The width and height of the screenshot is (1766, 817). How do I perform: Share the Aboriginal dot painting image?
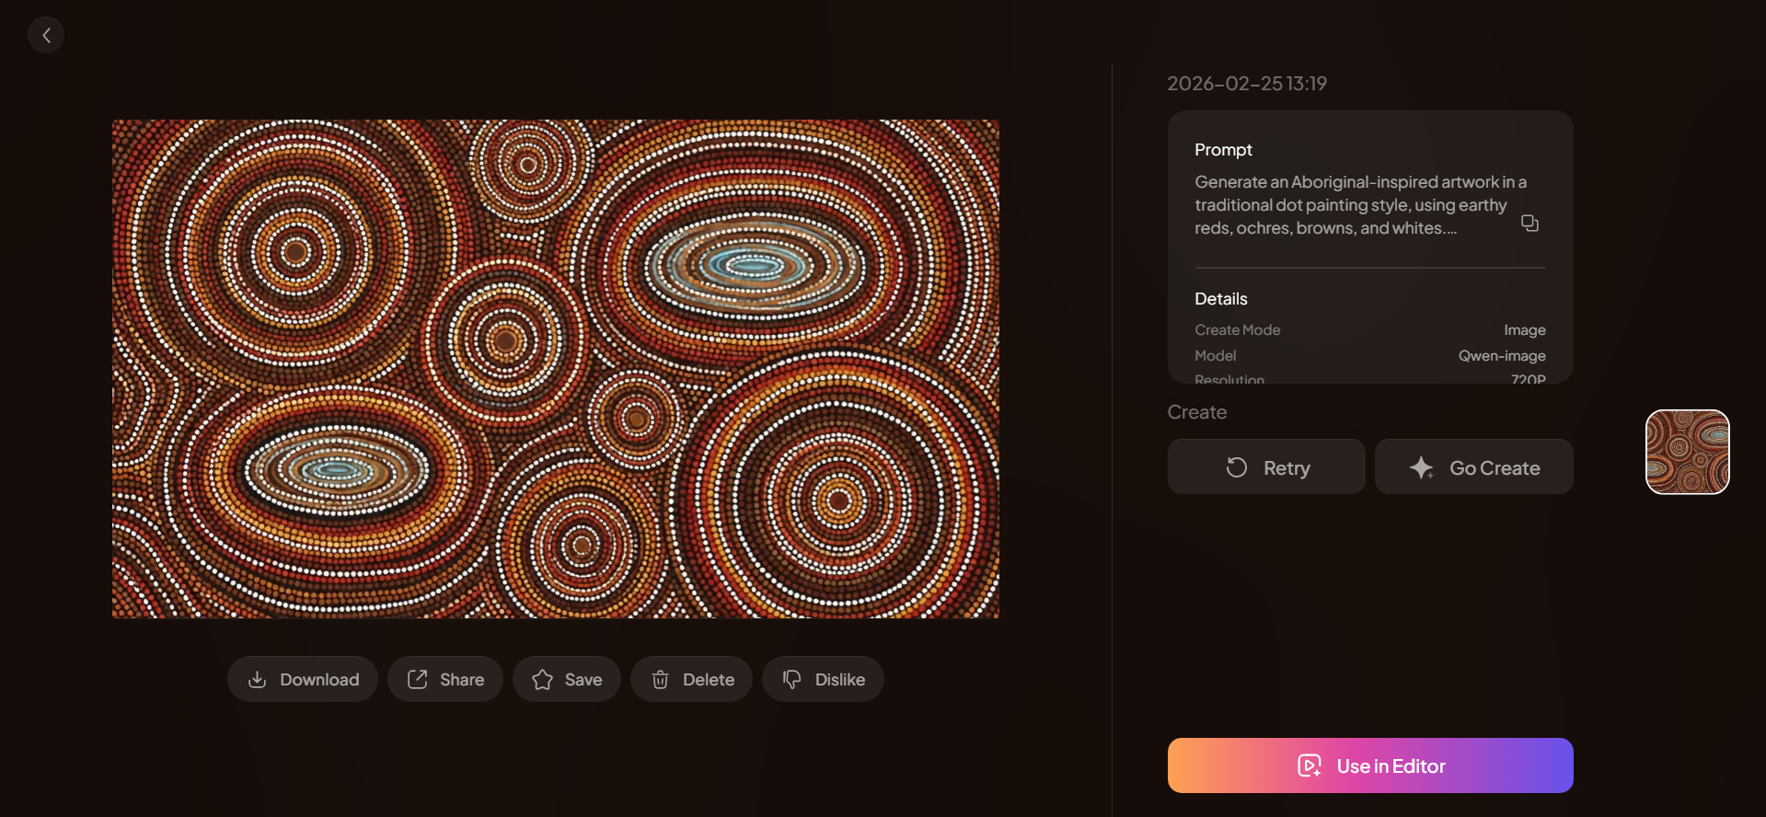pyautogui.click(x=445, y=679)
